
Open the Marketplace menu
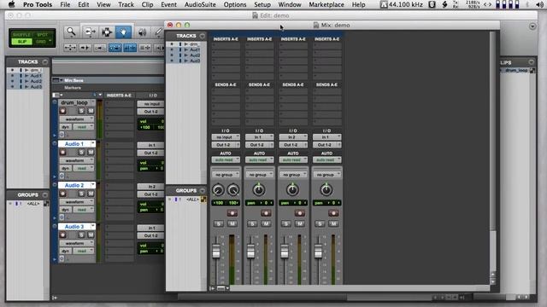326,4
